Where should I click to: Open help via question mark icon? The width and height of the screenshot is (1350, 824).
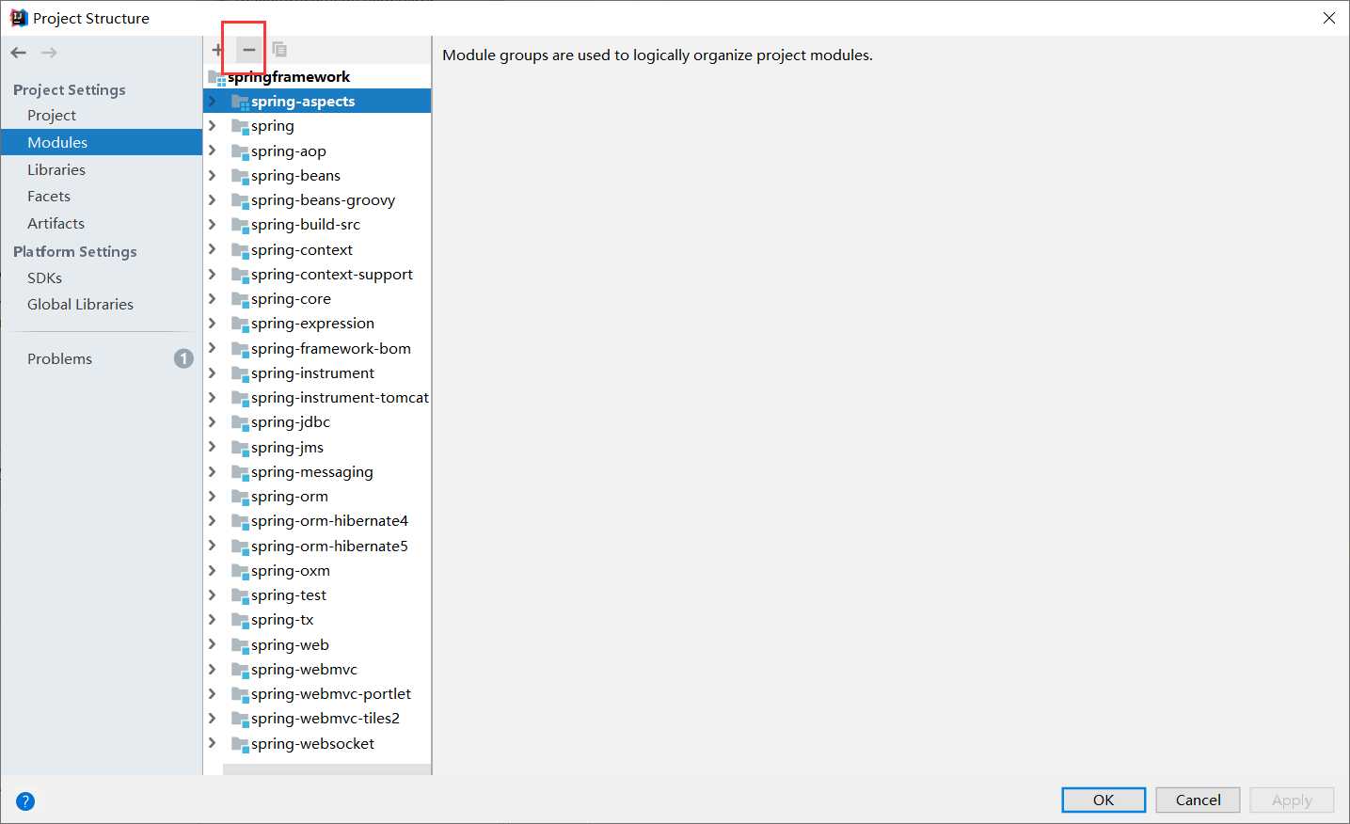pos(25,801)
